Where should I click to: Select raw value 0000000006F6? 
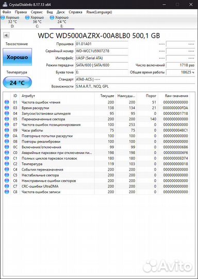click(x=175, y=152)
